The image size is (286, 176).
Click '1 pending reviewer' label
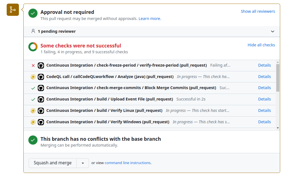click(x=57, y=31)
